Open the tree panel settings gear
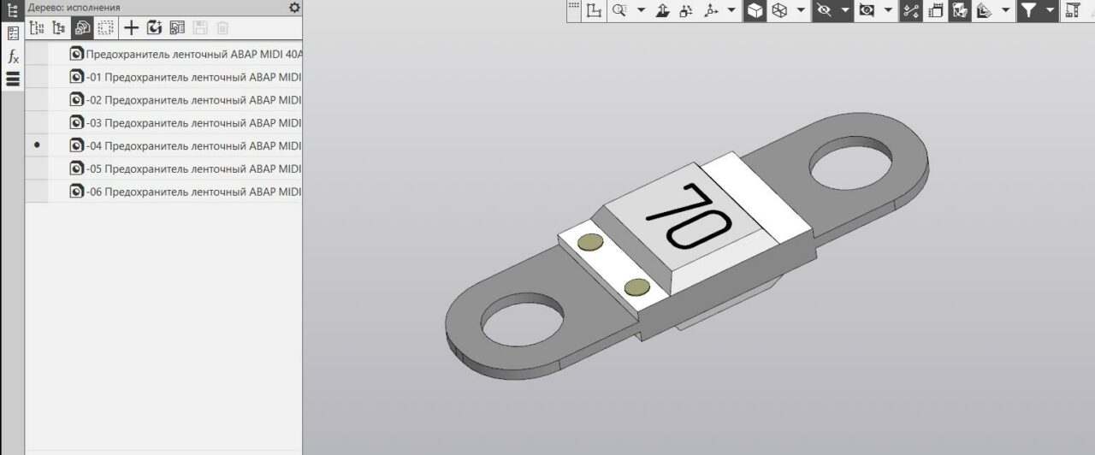Viewport: 1095px width, 455px height. click(x=294, y=8)
